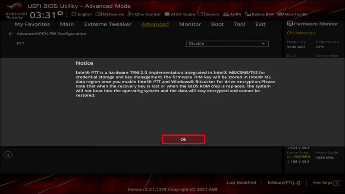Open the Boot tab
345x194 pixels.
pos(217,24)
